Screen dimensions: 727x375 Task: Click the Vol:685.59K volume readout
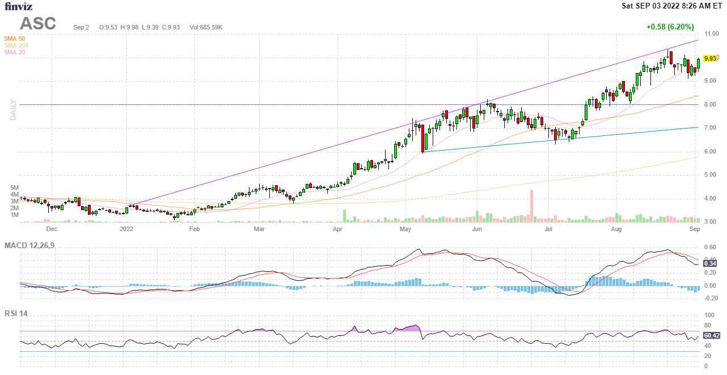click(x=206, y=27)
